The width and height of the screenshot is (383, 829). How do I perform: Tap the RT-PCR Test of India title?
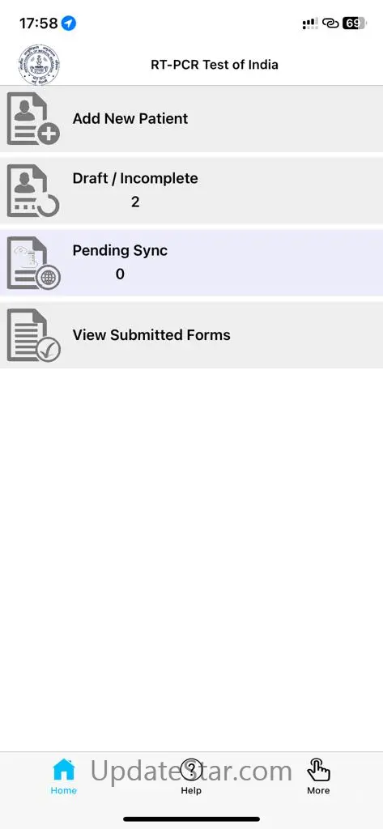(215, 65)
